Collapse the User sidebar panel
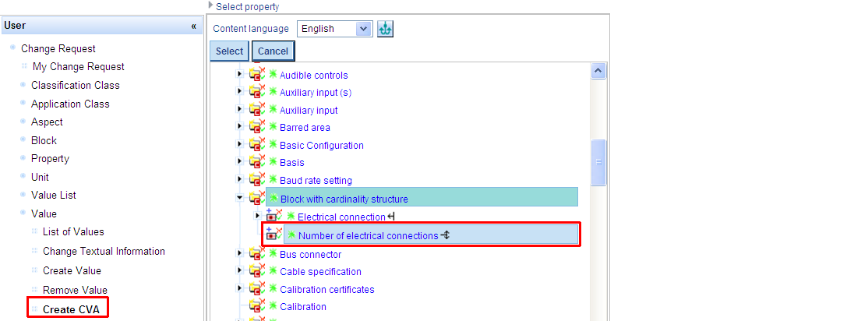This screenshot has height=321, width=854. 194,26
